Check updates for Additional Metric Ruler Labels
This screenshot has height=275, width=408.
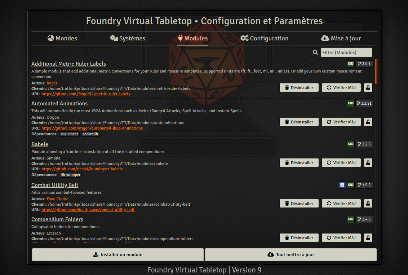341,88
